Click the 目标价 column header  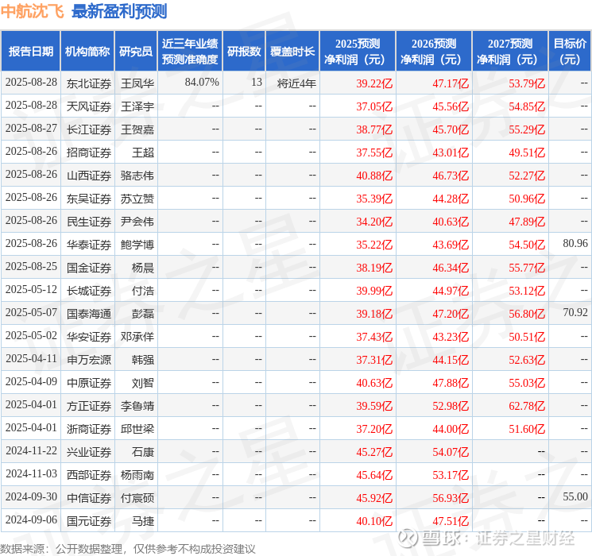(570, 52)
